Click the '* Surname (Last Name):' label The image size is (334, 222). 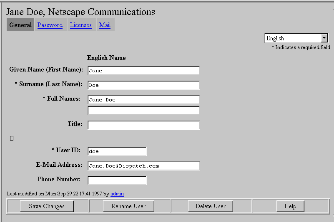click(x=48, y=84)
